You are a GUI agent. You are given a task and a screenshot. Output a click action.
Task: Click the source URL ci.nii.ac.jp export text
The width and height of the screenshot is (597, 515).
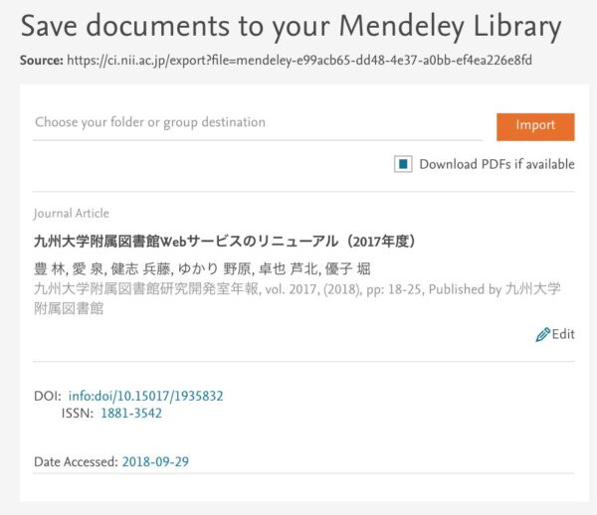coord(298,61)
